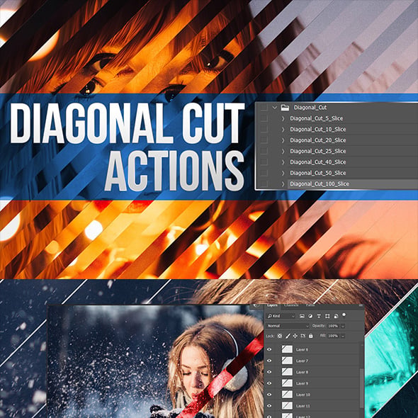Select Layer 9 by its name
This screenshot has height=418, width=418.
pyautogui.click(x=302, y=383)
